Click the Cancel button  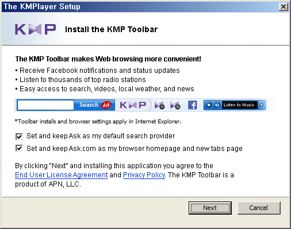tap(259, 208)
